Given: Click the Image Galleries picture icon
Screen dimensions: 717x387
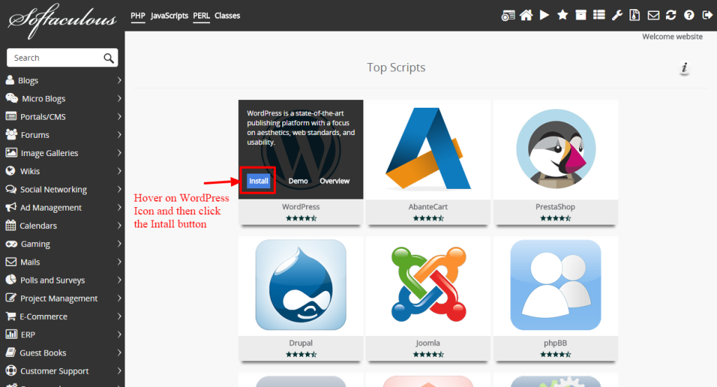Looking at the screenshot, I should point(11,153).
